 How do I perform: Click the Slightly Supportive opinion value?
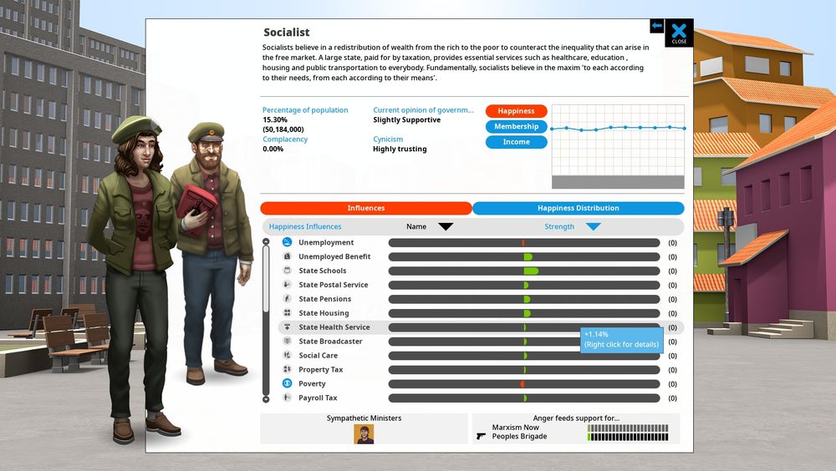click(x=407, y=120)
